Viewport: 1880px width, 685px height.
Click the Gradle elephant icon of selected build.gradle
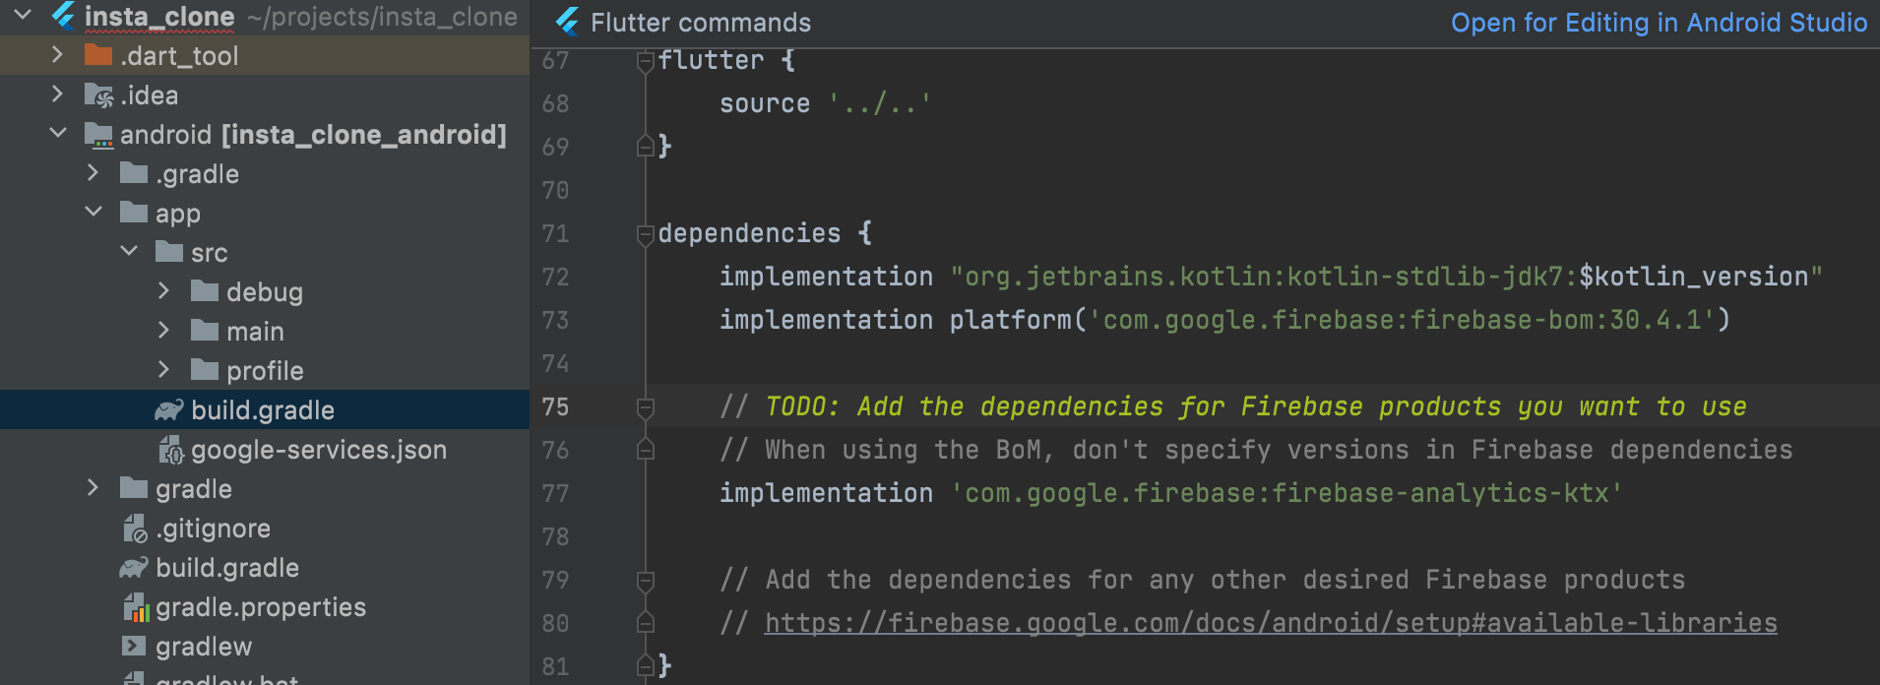click(169, 409)
